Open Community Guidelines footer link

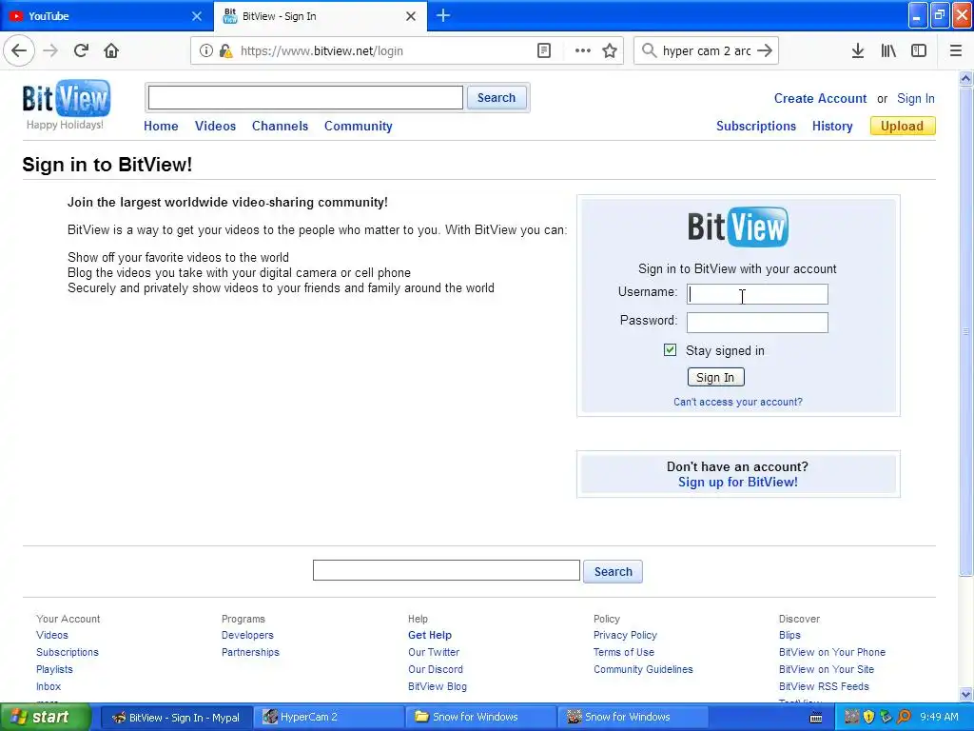tap(643, 669)
